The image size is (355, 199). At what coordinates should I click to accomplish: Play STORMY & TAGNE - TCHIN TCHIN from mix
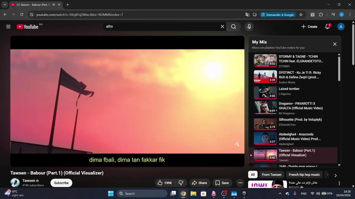pos(293,61)
